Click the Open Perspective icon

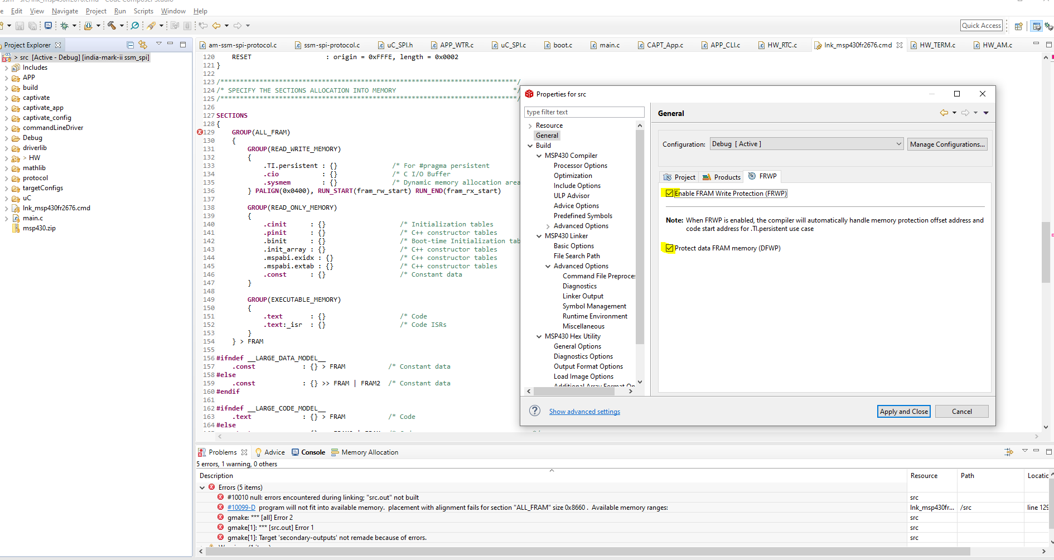1018,26
